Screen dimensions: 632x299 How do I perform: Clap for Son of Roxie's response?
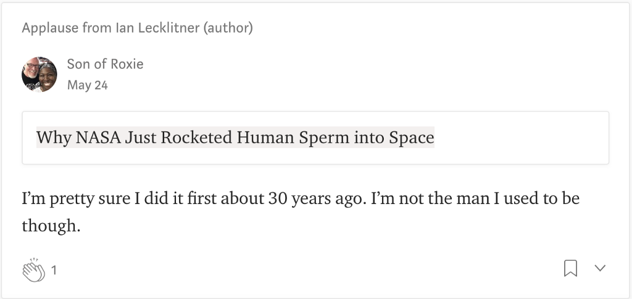tap(34, 269)
